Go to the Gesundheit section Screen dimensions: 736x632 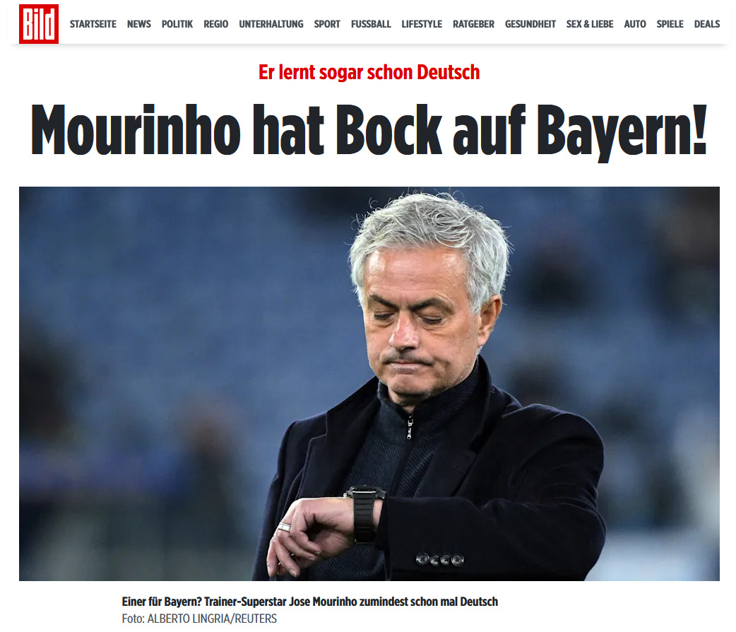(530, 24)
